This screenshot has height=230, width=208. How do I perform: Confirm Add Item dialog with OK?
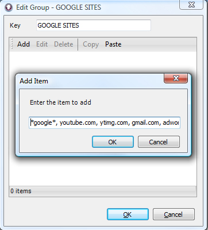(113, 142)
